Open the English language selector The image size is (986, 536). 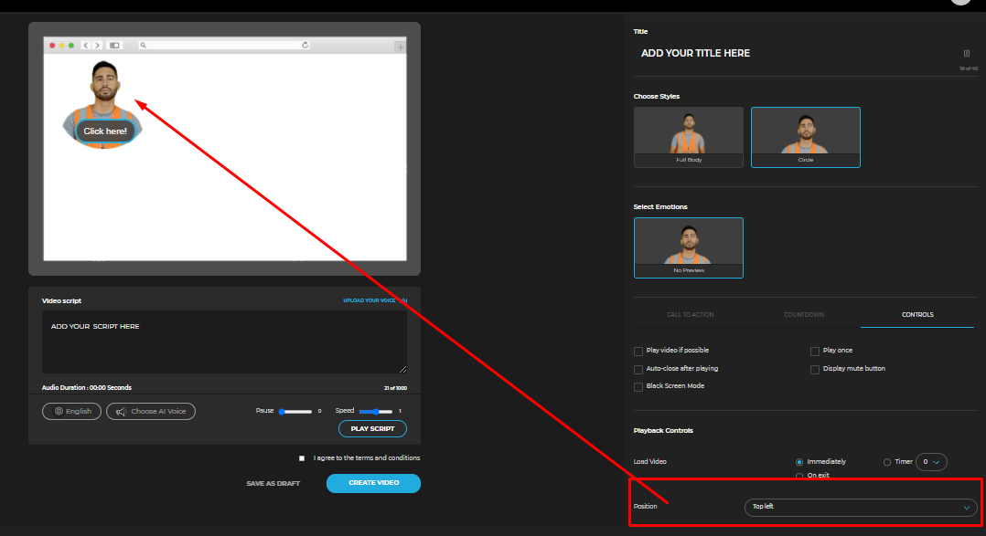coord(71,411)
